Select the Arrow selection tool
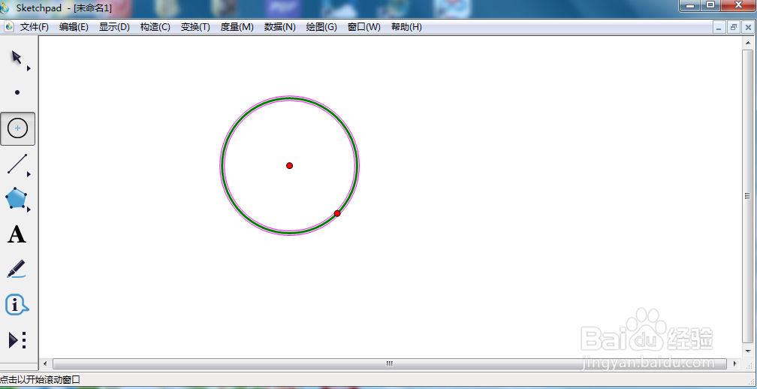 [17, 58]
